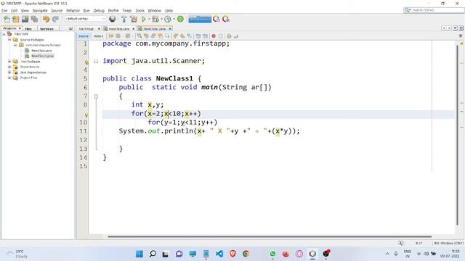Open the File menu

click(x=4, y=10)
